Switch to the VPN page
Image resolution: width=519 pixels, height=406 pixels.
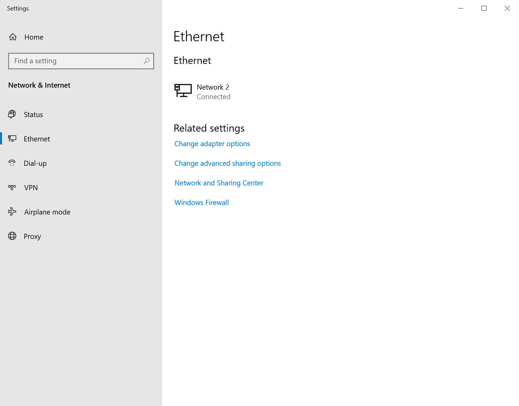pyautogui.click(x=31, y=187)
